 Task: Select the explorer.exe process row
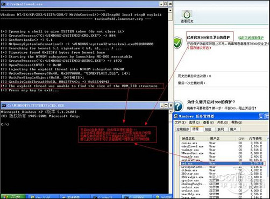pos(222,160)
